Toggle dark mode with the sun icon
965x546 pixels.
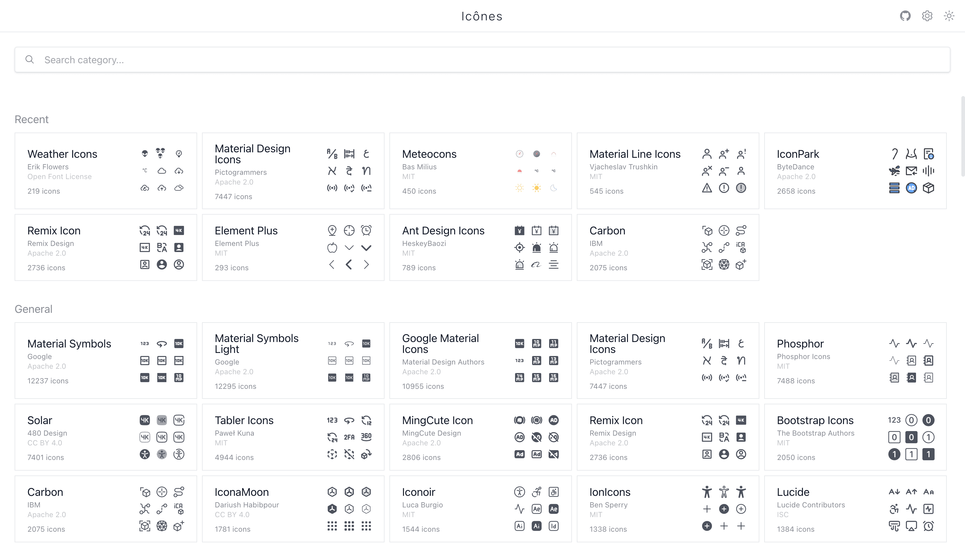click(949, 16)
